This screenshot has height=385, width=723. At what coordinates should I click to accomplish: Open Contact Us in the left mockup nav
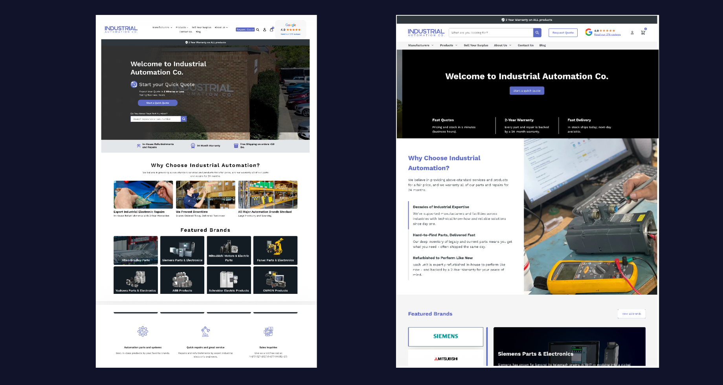tap(185, 32)
